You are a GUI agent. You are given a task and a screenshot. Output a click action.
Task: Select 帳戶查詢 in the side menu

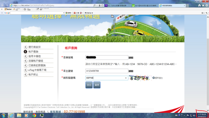33,51
